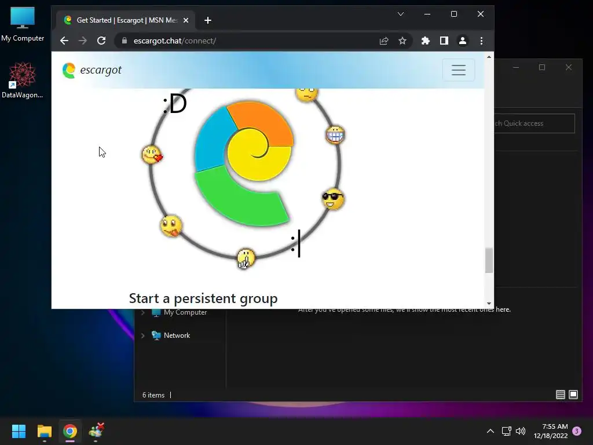
Task: Click the sad emoticon at ring top
Action: tap(307, 94)
